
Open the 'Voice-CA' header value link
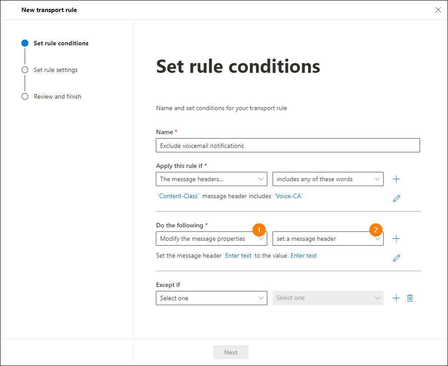tap(288, 196)
